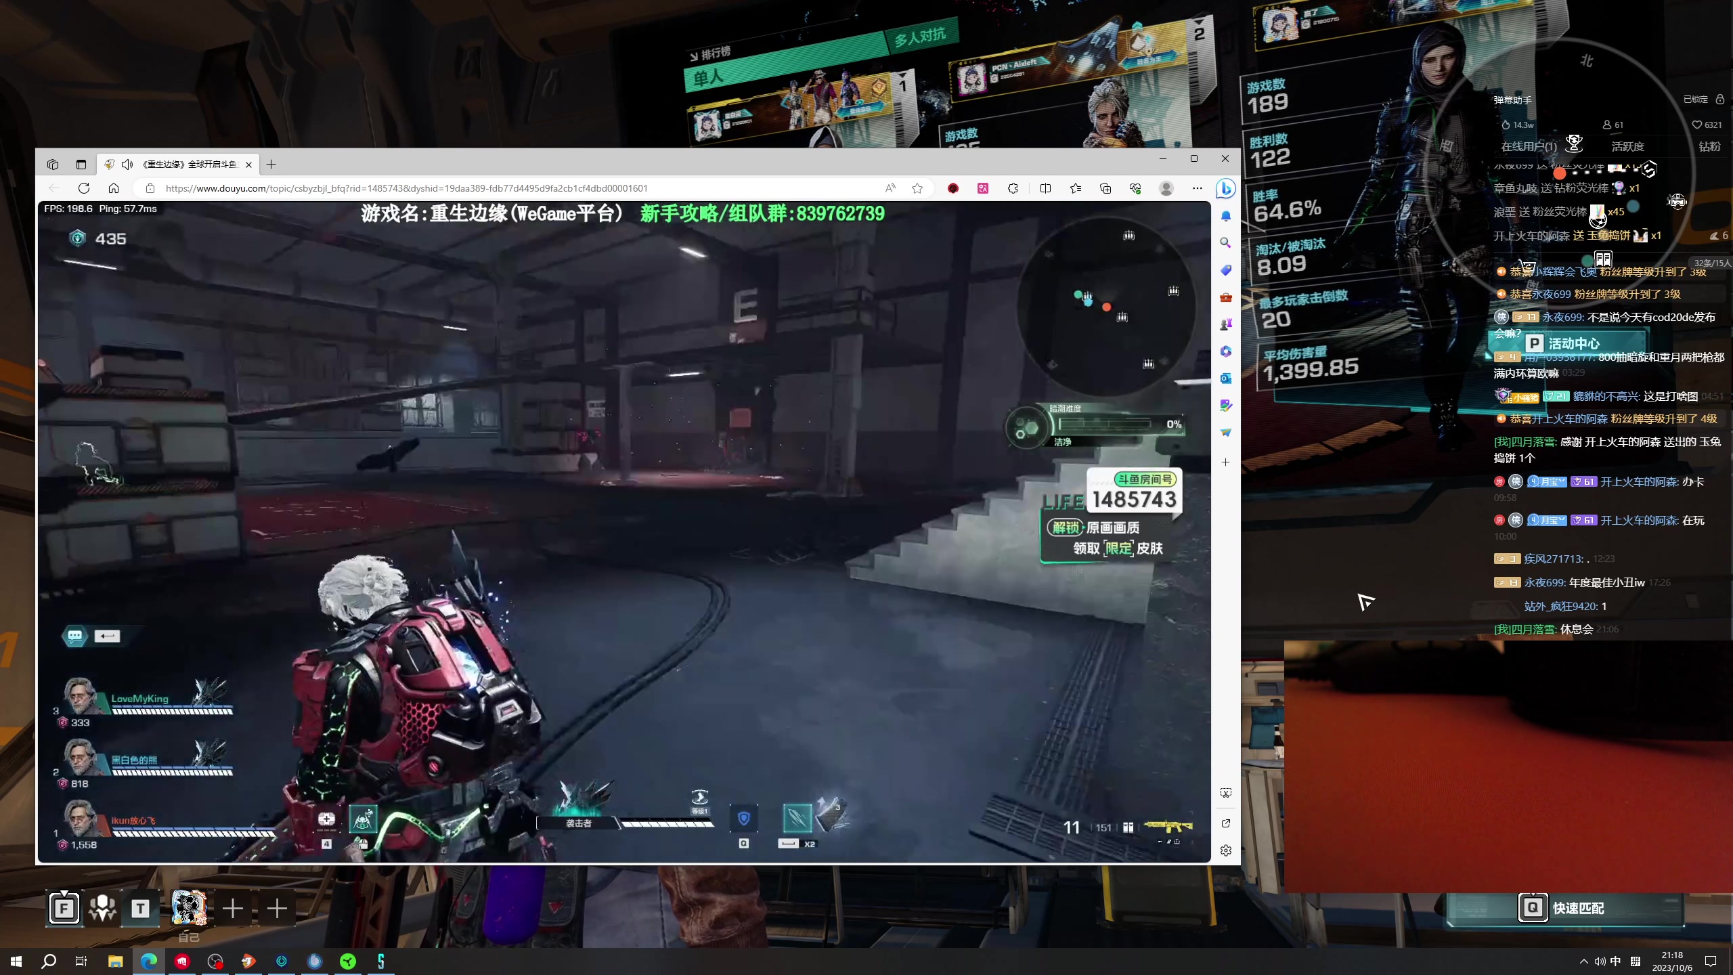
Task: Open volume control in system tray
Action: click(1600, 961)
